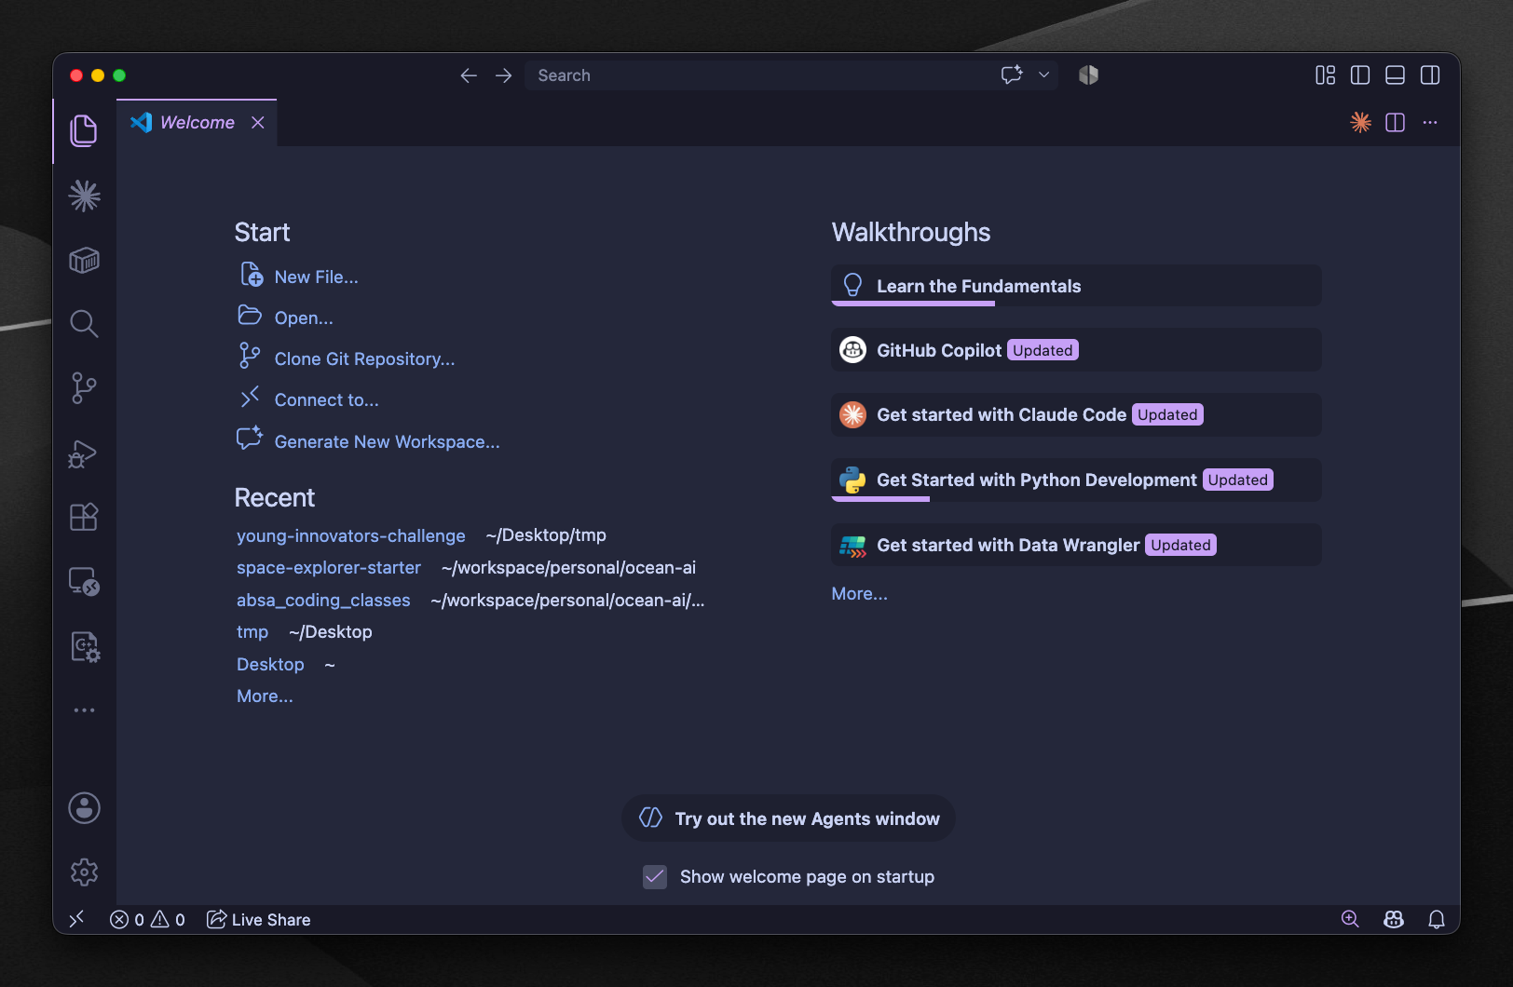Click the Open... link
The height and width of the screenshot is (987, 1513).
pos(286,318)
